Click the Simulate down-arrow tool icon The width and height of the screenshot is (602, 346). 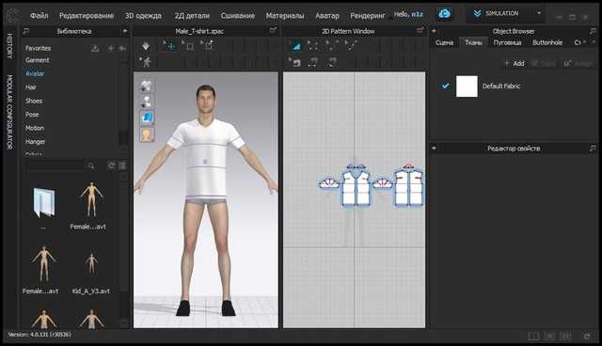146,46
